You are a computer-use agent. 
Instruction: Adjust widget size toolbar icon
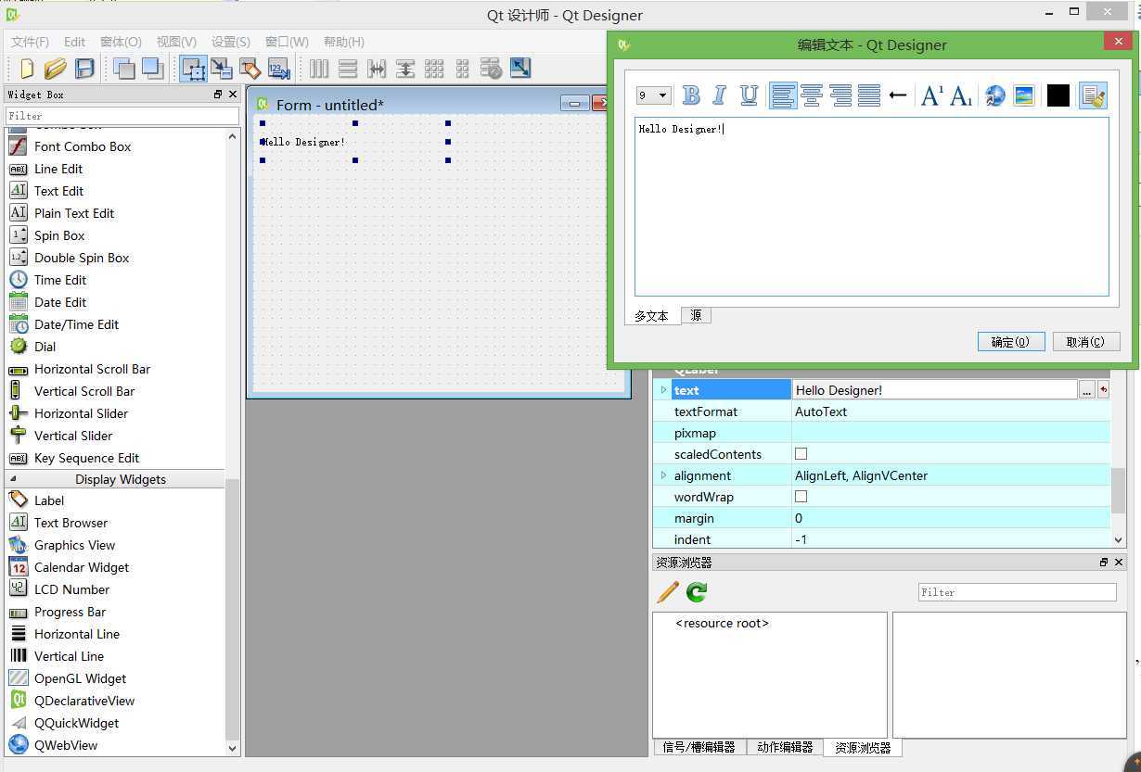pos(520,69)
